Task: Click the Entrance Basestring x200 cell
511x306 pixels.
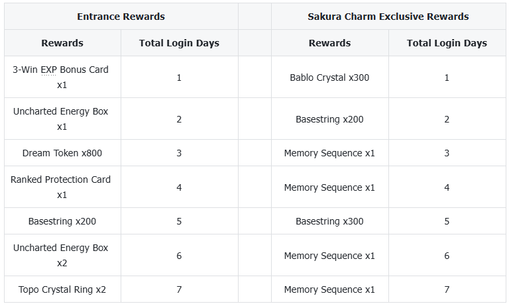Action: coord(62,221)
